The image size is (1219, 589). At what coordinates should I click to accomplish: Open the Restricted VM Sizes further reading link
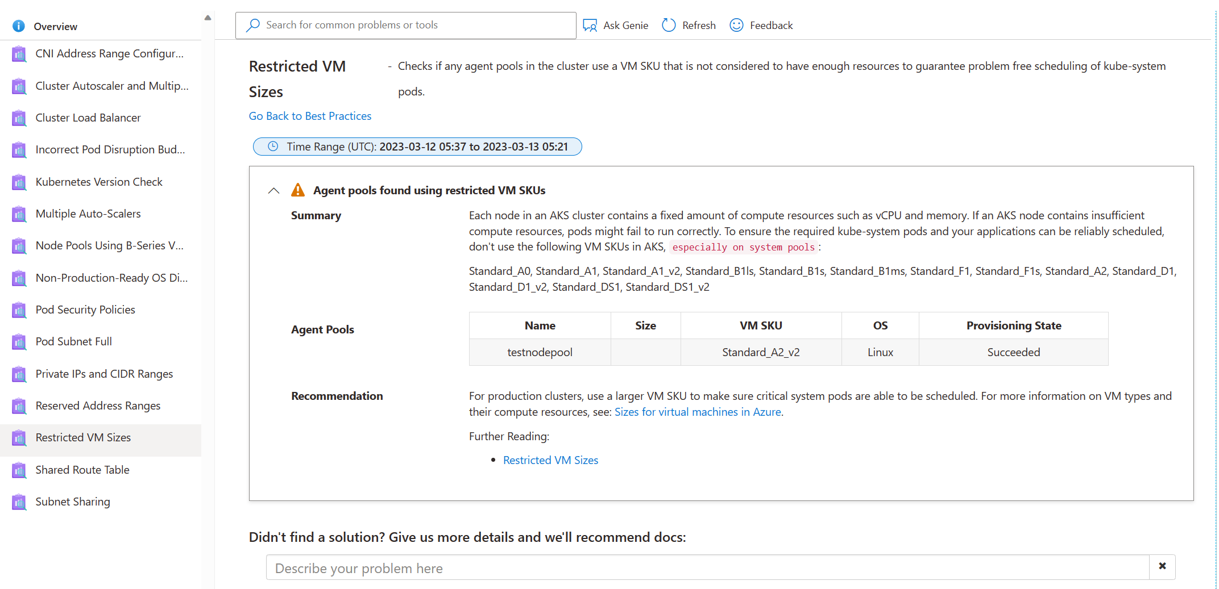click(550, 460)
